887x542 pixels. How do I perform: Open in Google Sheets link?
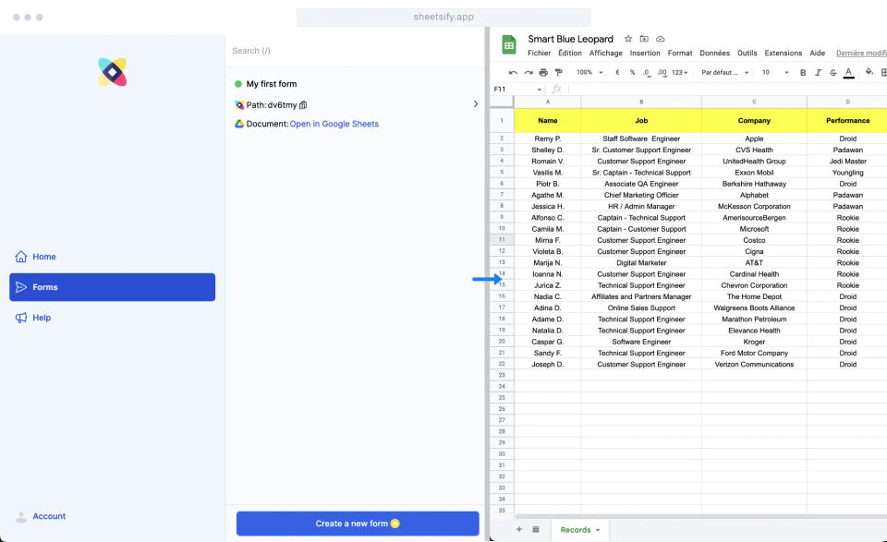pos(334,124)
